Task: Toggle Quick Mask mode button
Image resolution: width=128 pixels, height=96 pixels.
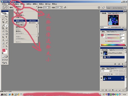Action: [6, 56]
